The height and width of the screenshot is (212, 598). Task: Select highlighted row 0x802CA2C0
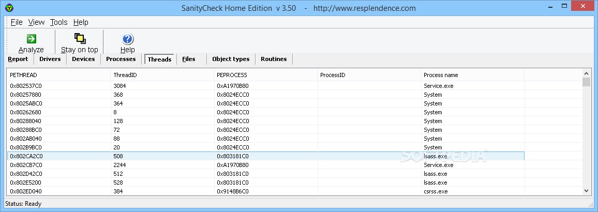click(x=266, y=156)
